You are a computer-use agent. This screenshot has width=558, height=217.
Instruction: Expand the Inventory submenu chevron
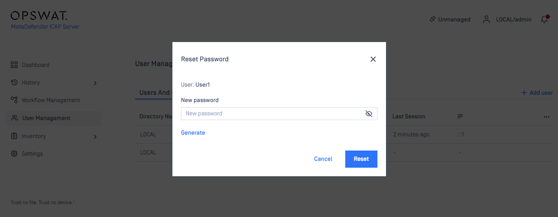(95, 136)
